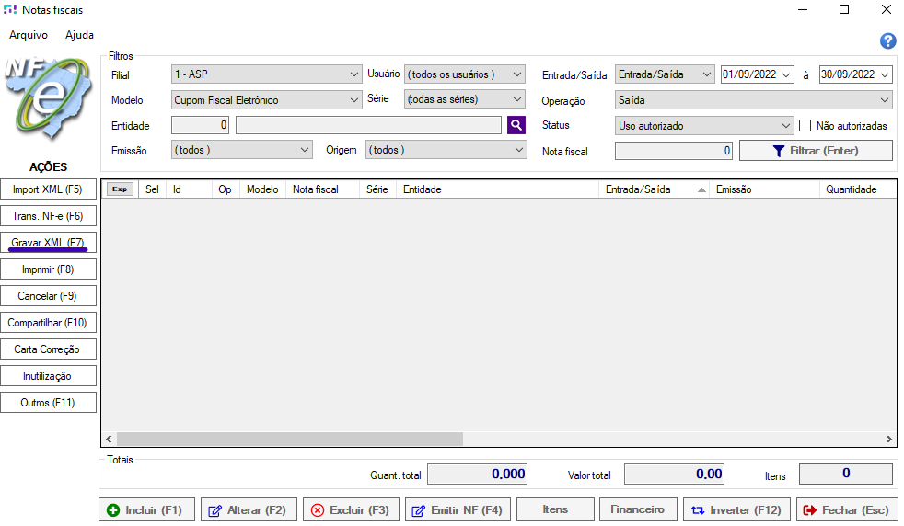Click the Gravar XML (F7) button
The height and width of the screenshot is (526, 904).
[x=48, y=243]
